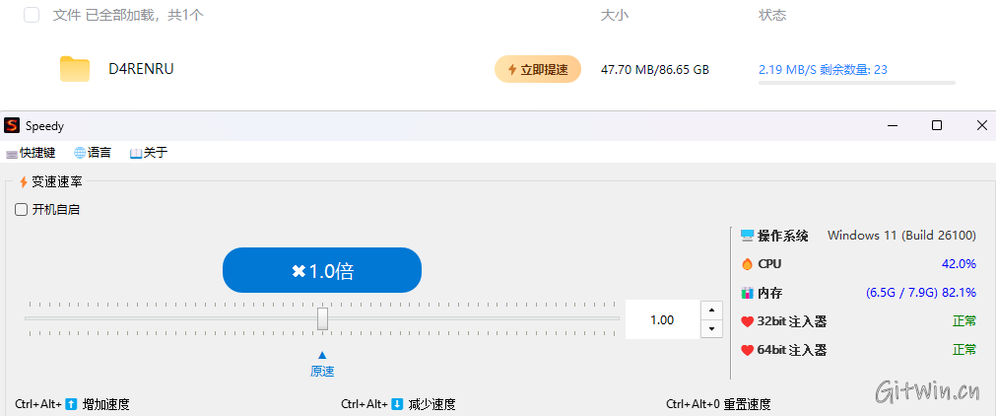Image resolution: width=996 pixels, height=416 pixels.
Task: Increase speed value with the up stepper
Action: click(x=711, y=311)
